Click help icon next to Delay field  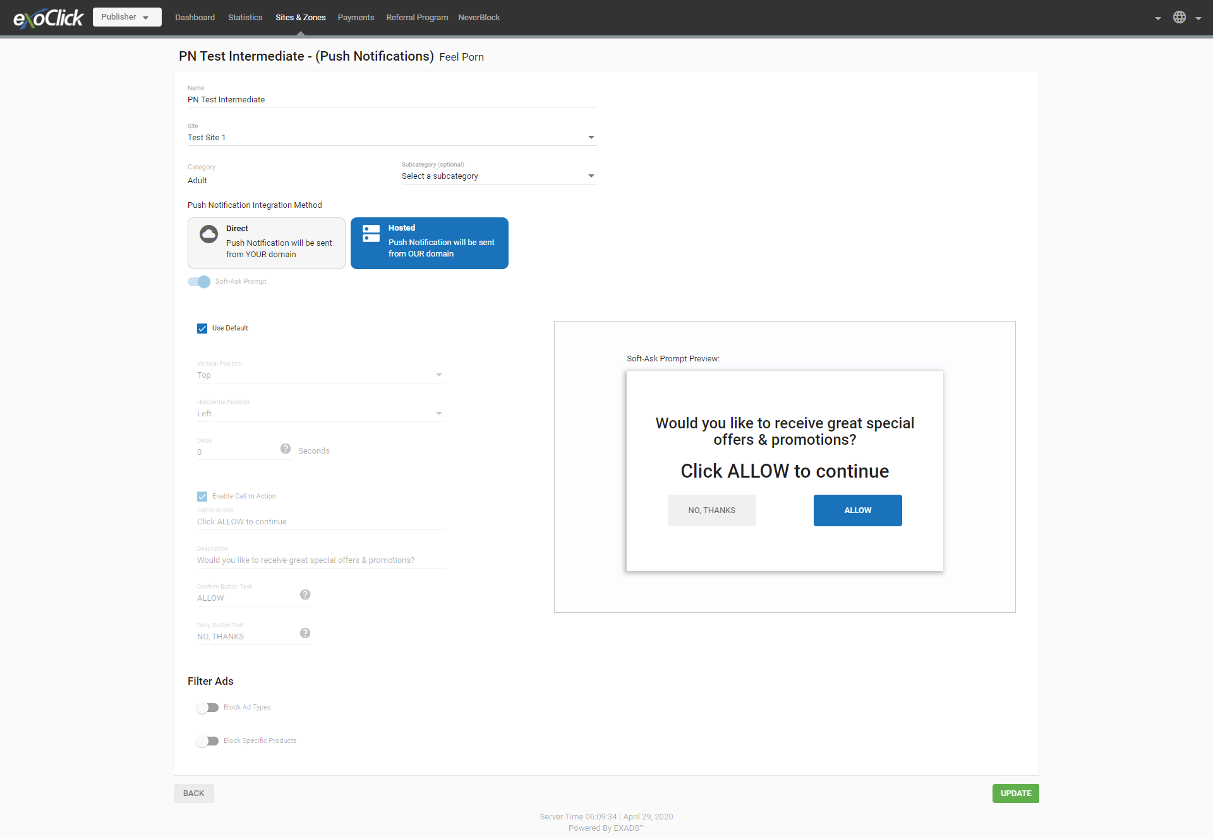(286, 449)
